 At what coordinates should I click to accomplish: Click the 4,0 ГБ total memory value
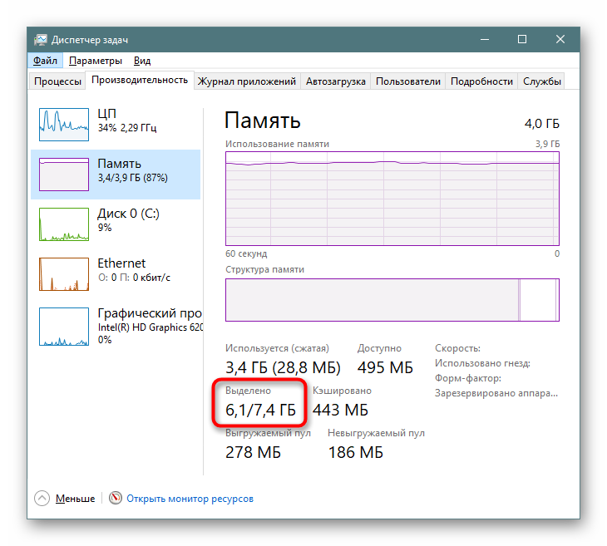tap(541, 124)
